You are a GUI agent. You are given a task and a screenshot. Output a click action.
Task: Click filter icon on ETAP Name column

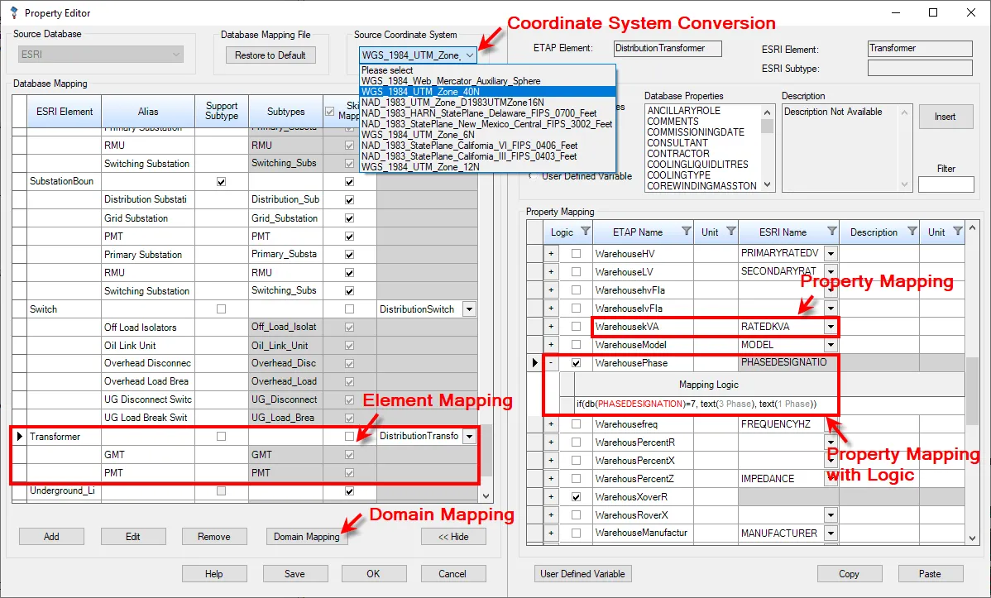click(x=686, y=232)
